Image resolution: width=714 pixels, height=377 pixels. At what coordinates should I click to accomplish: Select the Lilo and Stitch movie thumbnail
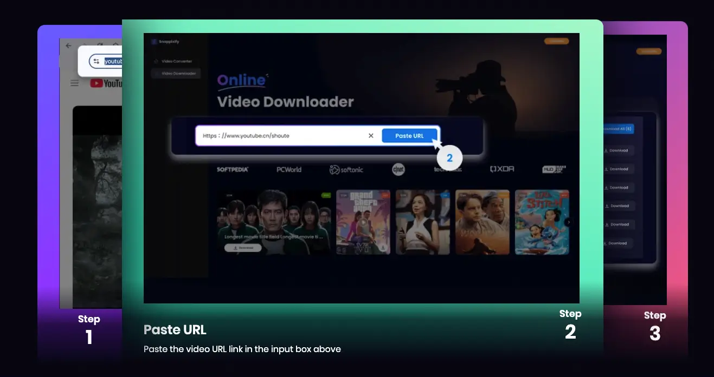(x=542, y=222)
